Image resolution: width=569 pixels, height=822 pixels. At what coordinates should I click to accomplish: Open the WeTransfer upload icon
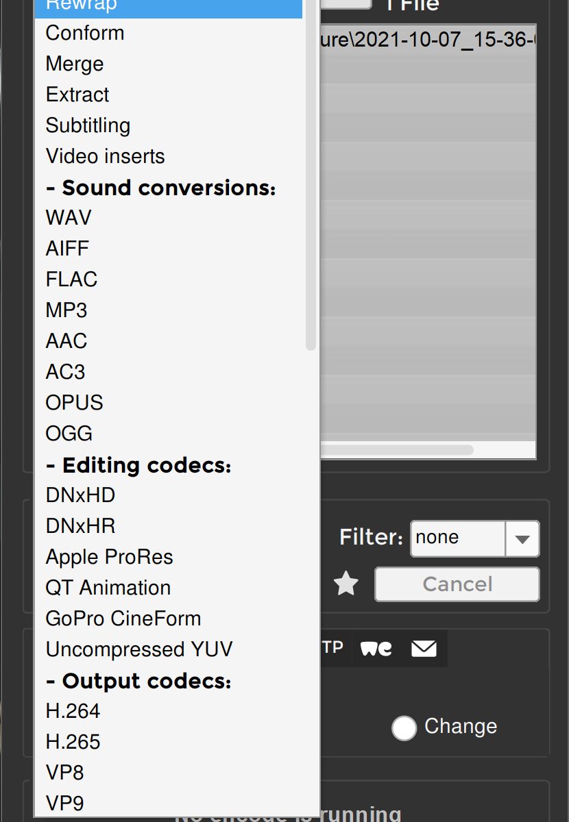click(x=376, y=648)
